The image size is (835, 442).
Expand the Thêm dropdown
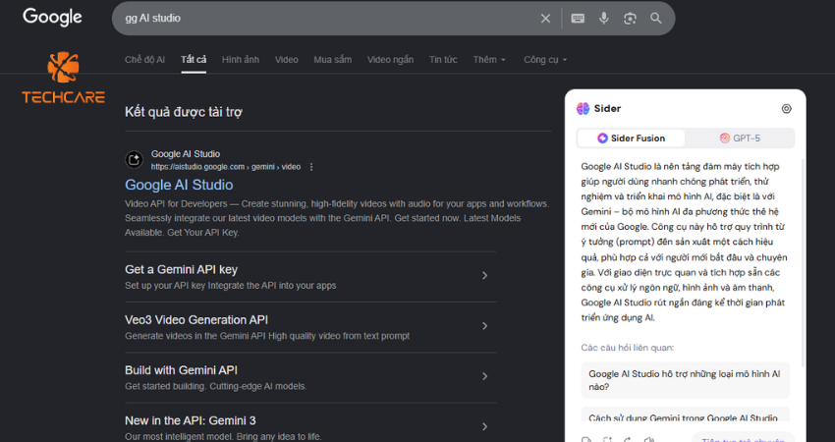(489, 60)
